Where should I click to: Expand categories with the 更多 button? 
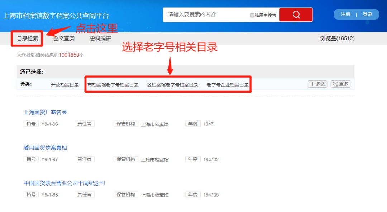(x=340, y=84)
